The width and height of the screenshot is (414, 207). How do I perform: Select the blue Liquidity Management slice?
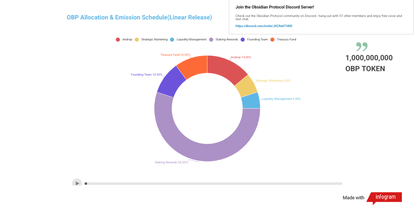pos(251,101)
